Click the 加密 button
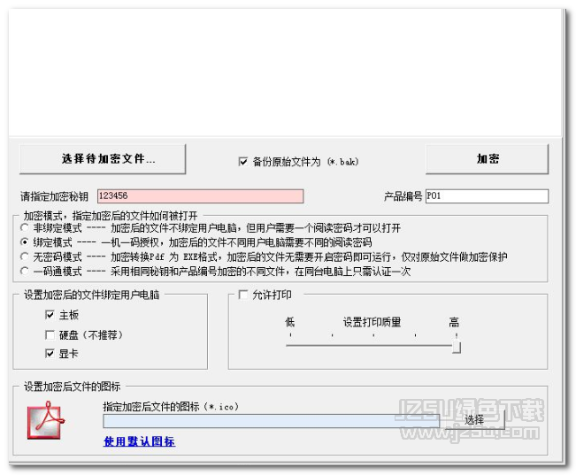The width and height of the screenshot is (576, 475). coord(488,158)
